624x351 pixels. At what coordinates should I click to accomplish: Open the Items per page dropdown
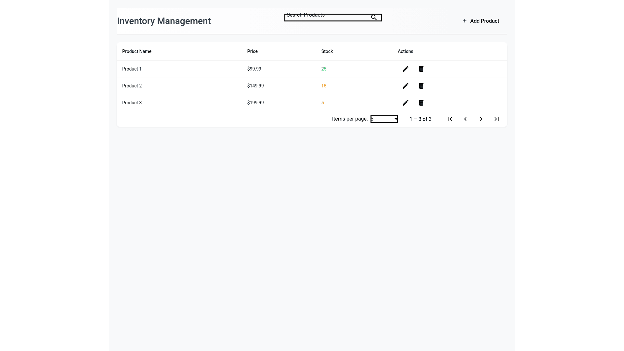click(x=384, y=119)
